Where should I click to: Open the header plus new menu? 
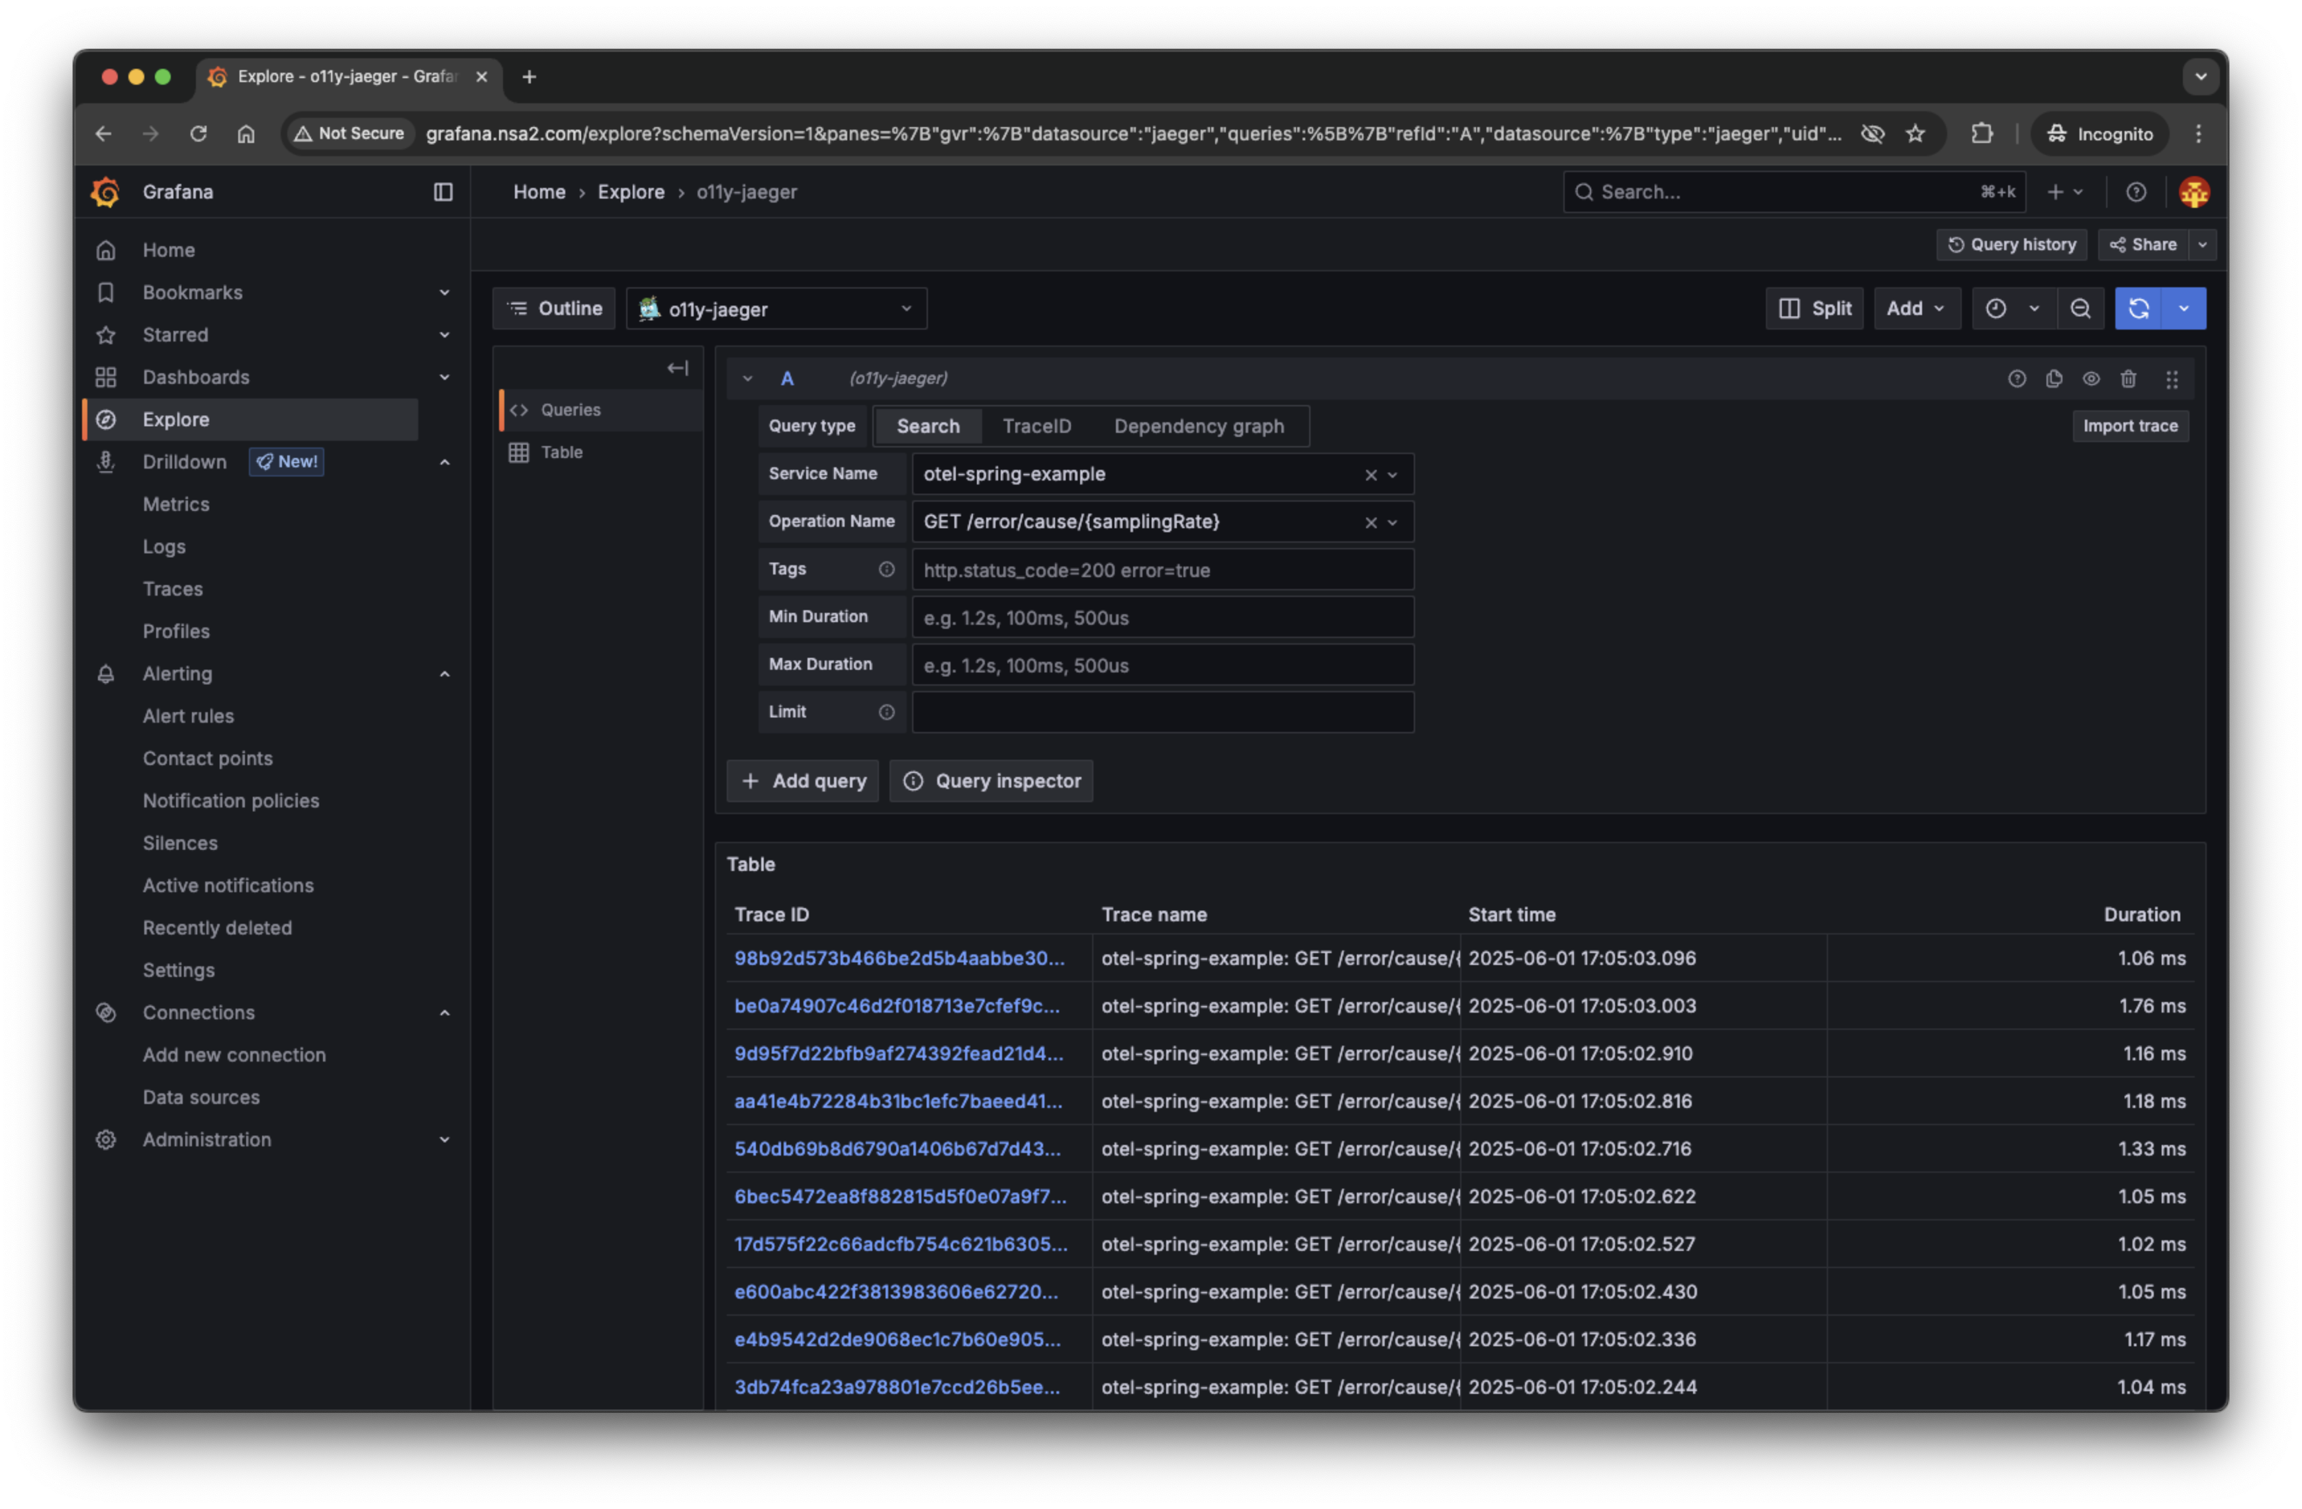[2064, 191]
